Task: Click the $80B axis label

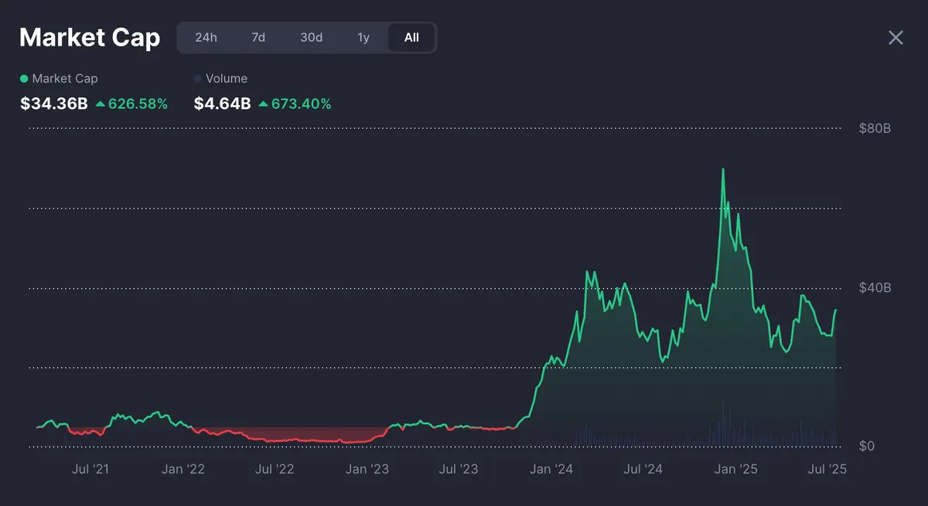Action: click(874, 128)
